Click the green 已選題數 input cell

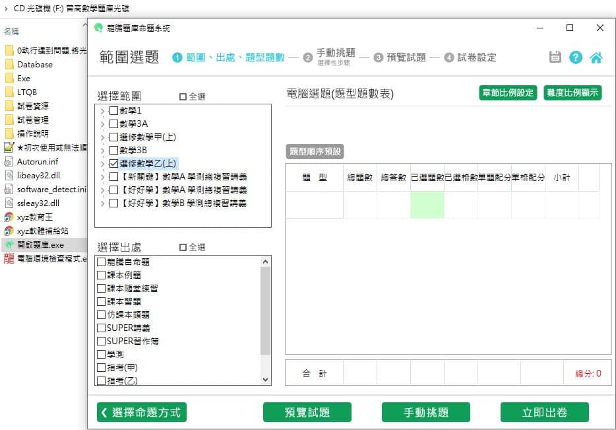point(427,205)
